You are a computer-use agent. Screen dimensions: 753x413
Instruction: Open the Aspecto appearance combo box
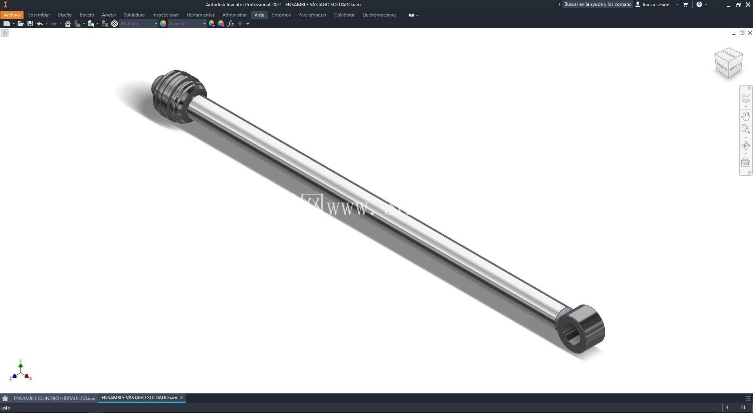pyautogui.click(x=187, y=24)
